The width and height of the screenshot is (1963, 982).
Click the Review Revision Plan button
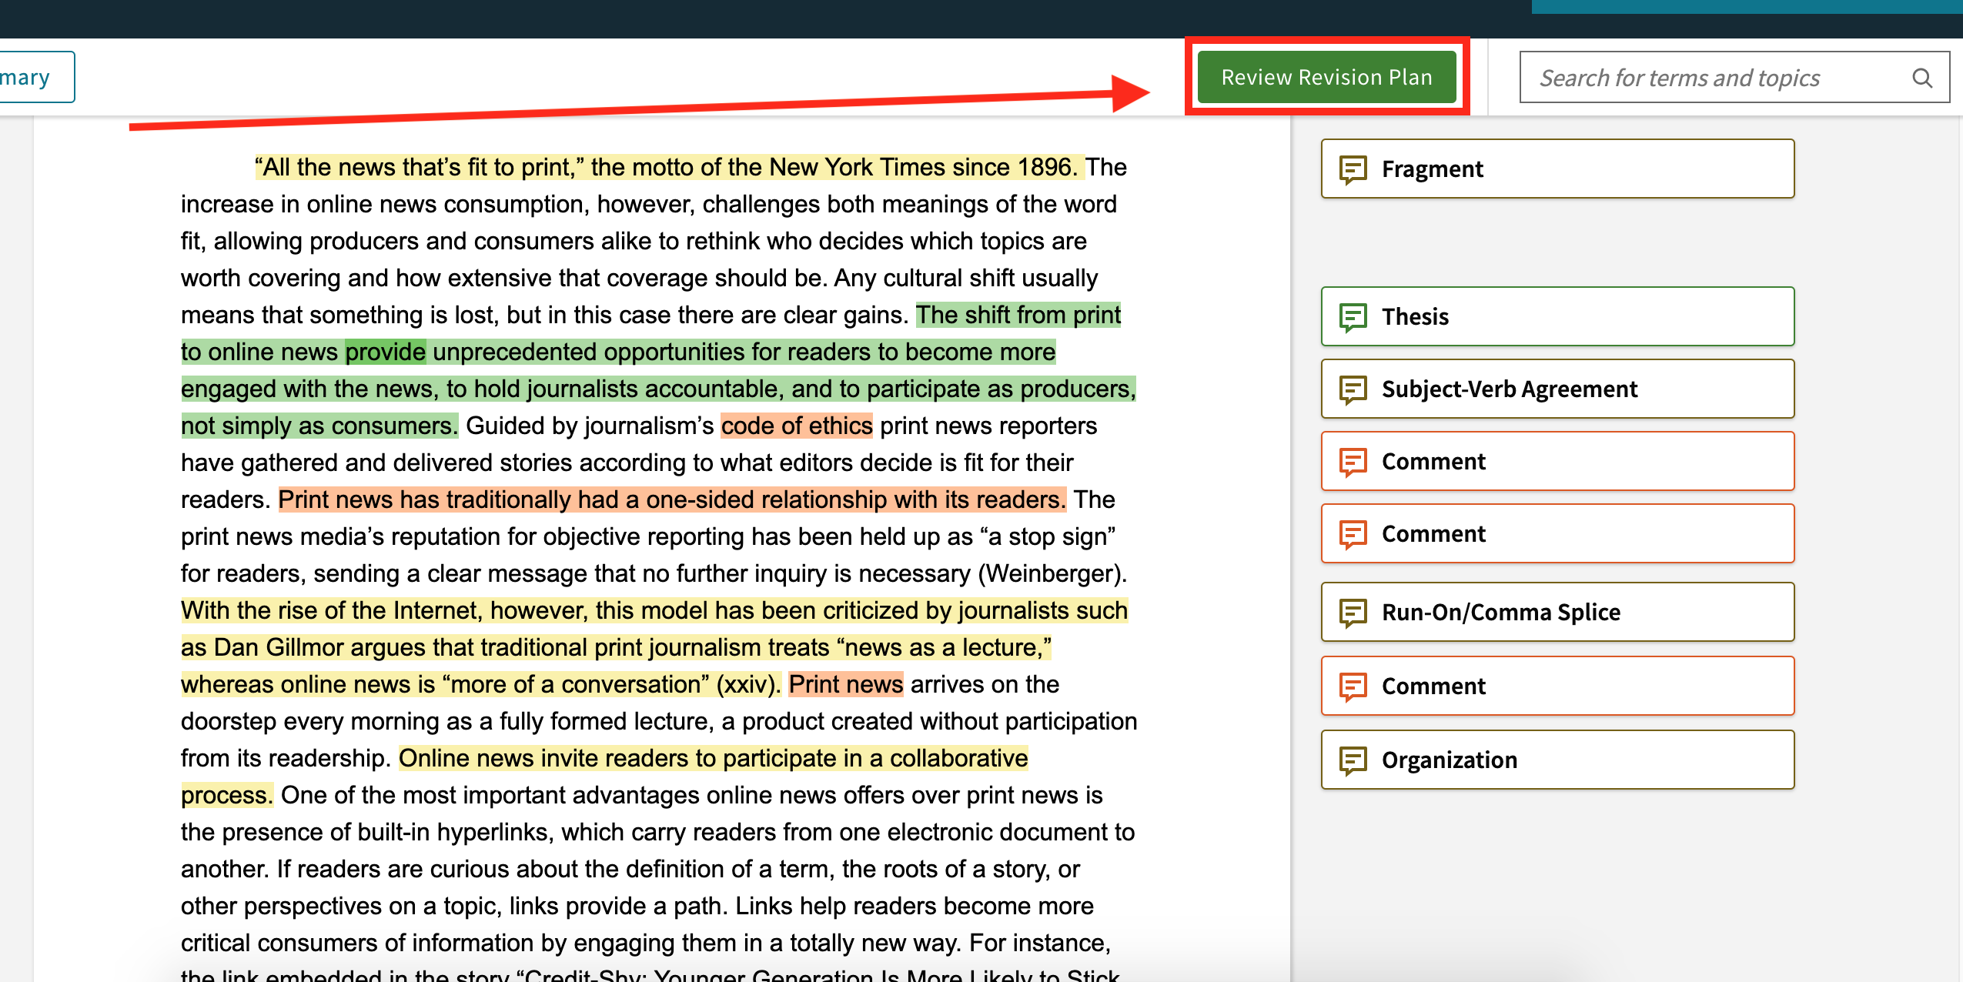pyautogui.click(x=1327, y=76)
